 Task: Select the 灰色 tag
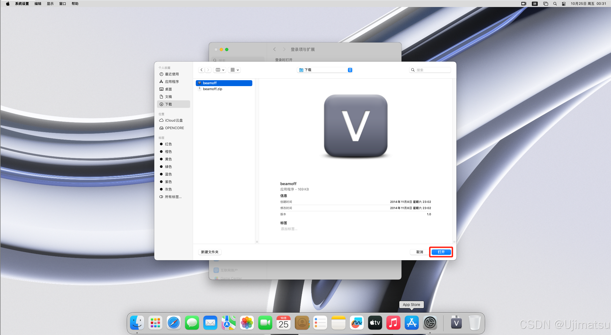tap(173, 189)
